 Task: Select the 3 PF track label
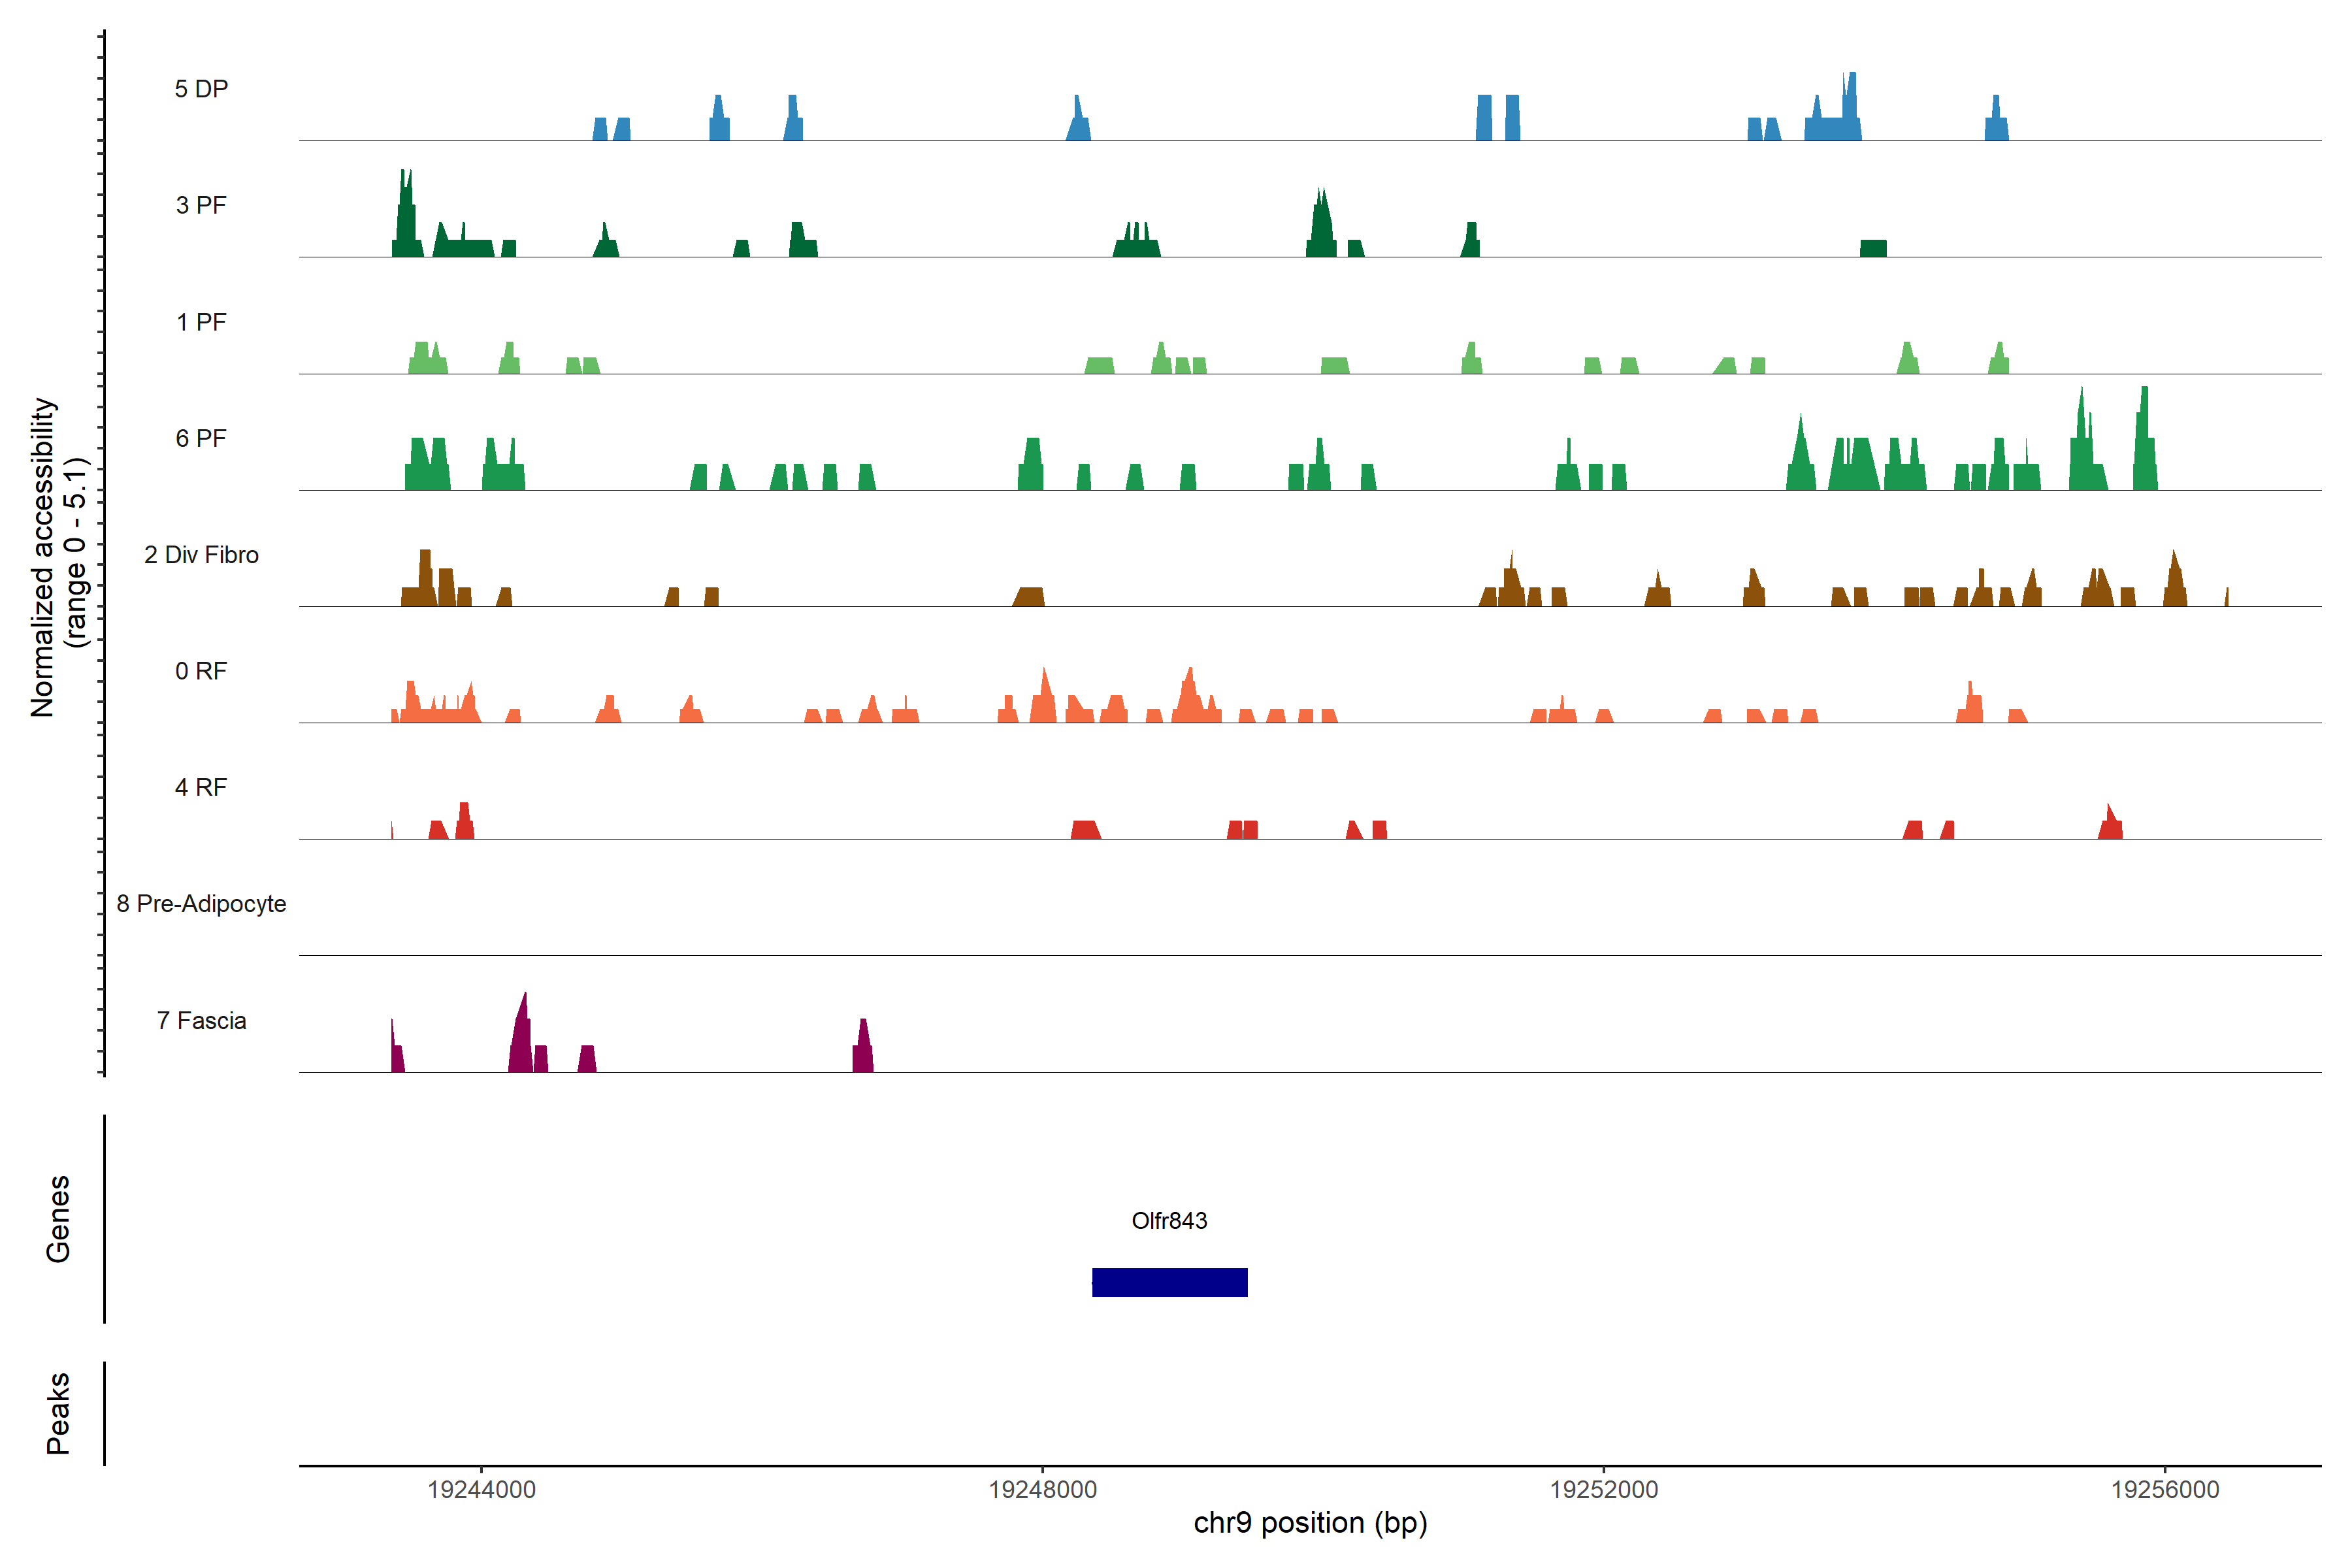click(201, 205)
